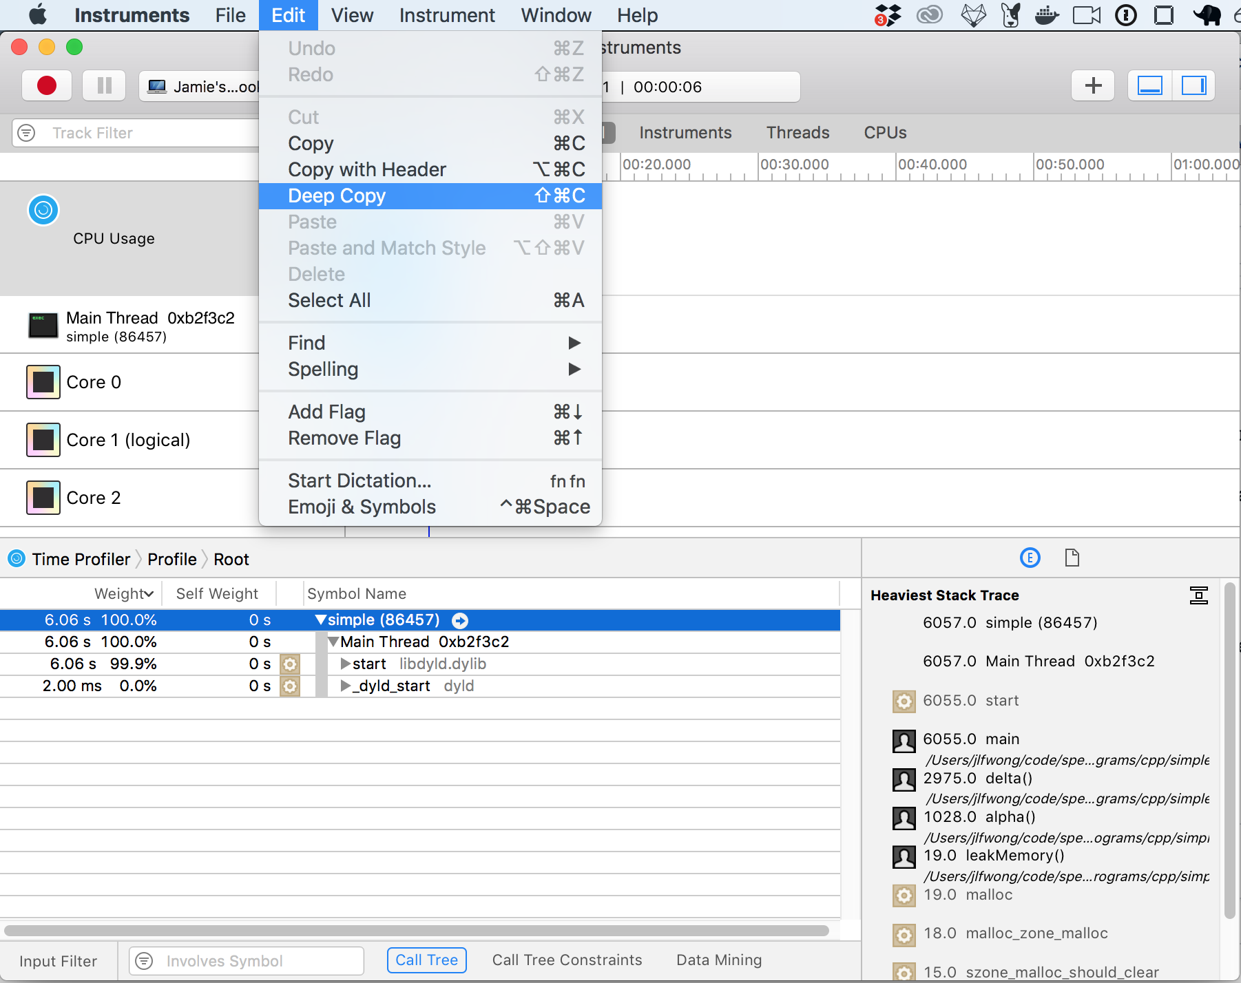Start recording with the red record button

(x=46, y=85)
